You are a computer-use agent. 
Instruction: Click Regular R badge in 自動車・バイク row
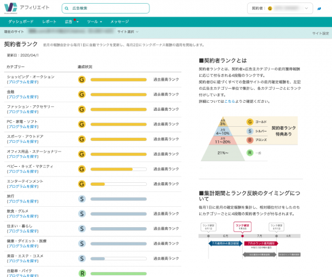(82, 273)
